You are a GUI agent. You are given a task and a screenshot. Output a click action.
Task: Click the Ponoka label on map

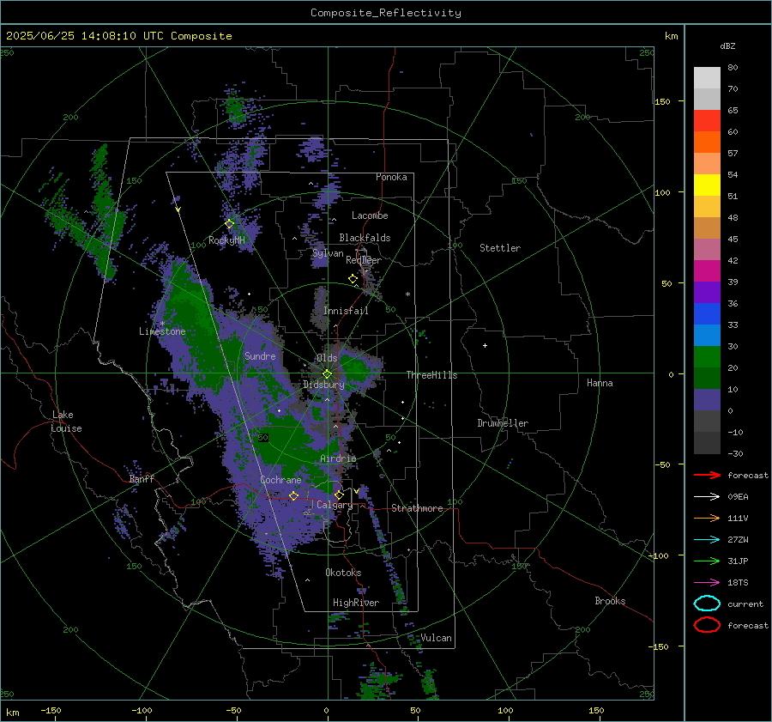tap(391, 177)
